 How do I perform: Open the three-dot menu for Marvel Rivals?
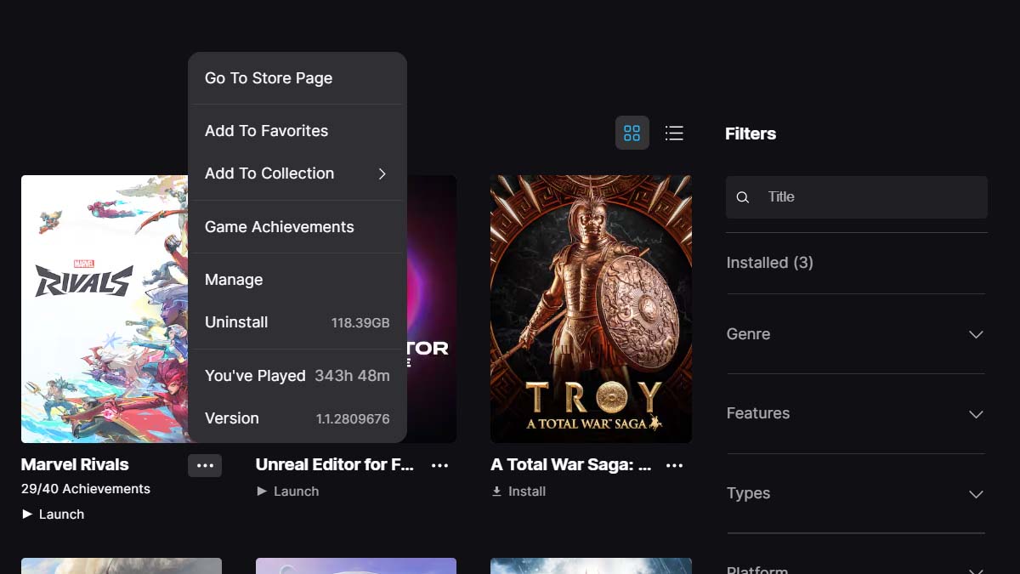(x=205, y=465)
